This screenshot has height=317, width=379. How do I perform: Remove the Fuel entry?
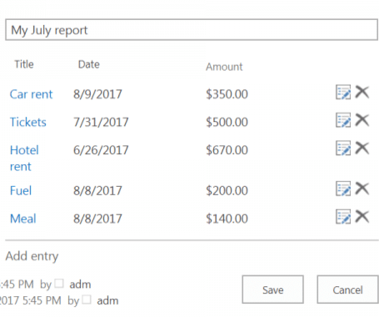(362, 189)
